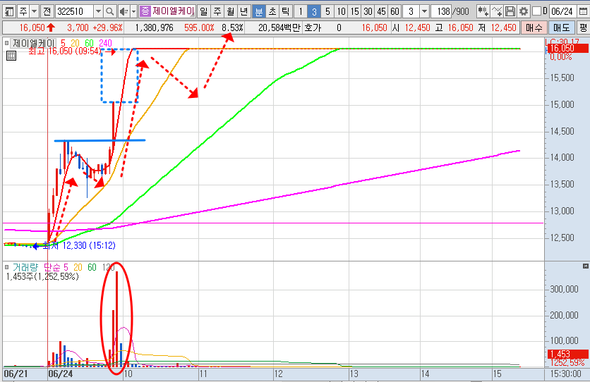The image size is (590, 382).
Task: Click the 매수 buy button
Action: [534, 27]
